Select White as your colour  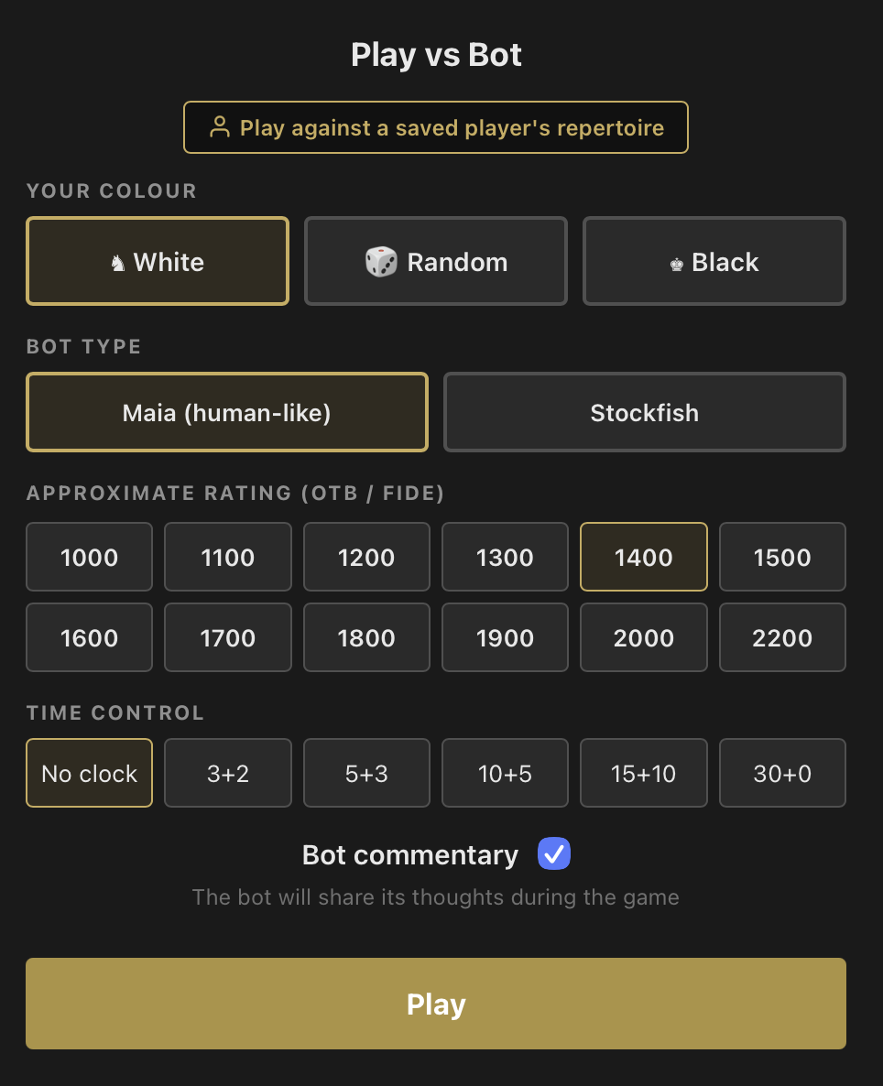157,261
